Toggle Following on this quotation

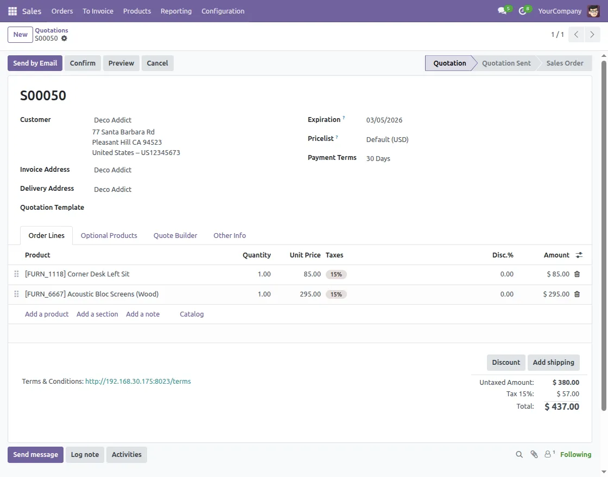[575, 454]
